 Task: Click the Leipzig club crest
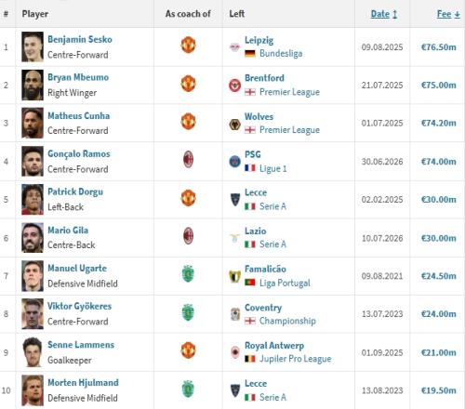(x=234, y=47)
